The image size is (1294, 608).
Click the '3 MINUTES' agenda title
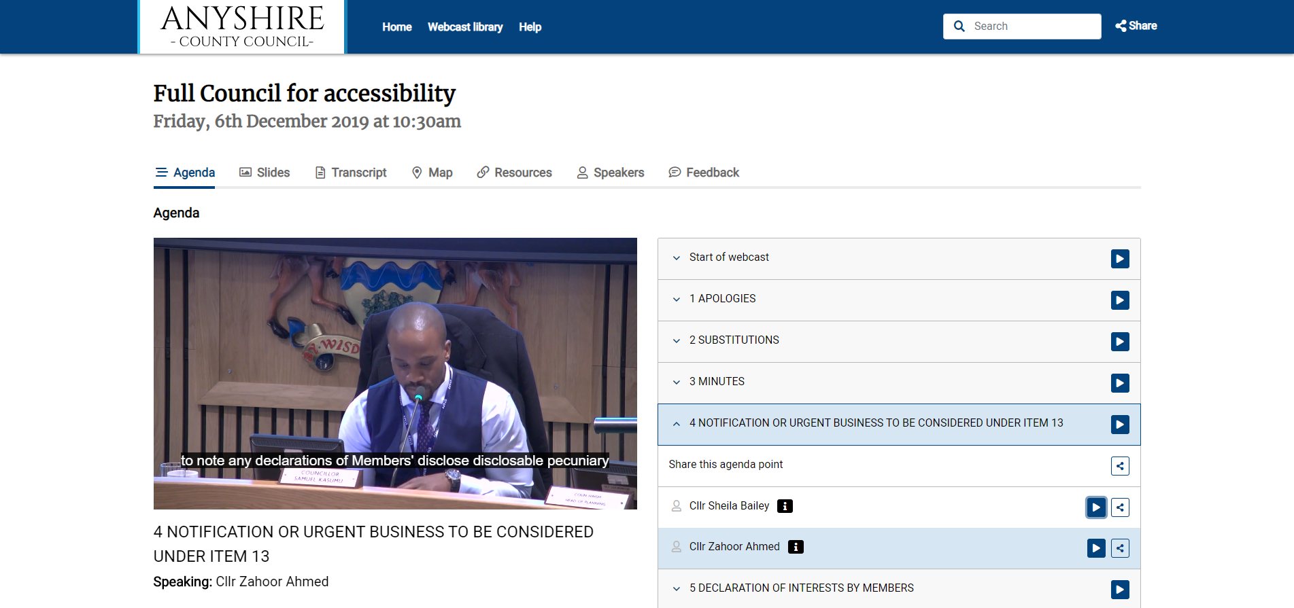point(717,382)
